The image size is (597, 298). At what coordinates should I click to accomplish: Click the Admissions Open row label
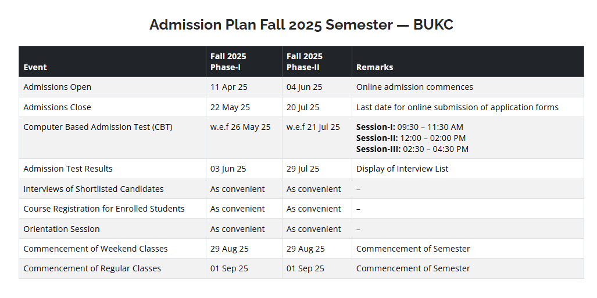57,87
